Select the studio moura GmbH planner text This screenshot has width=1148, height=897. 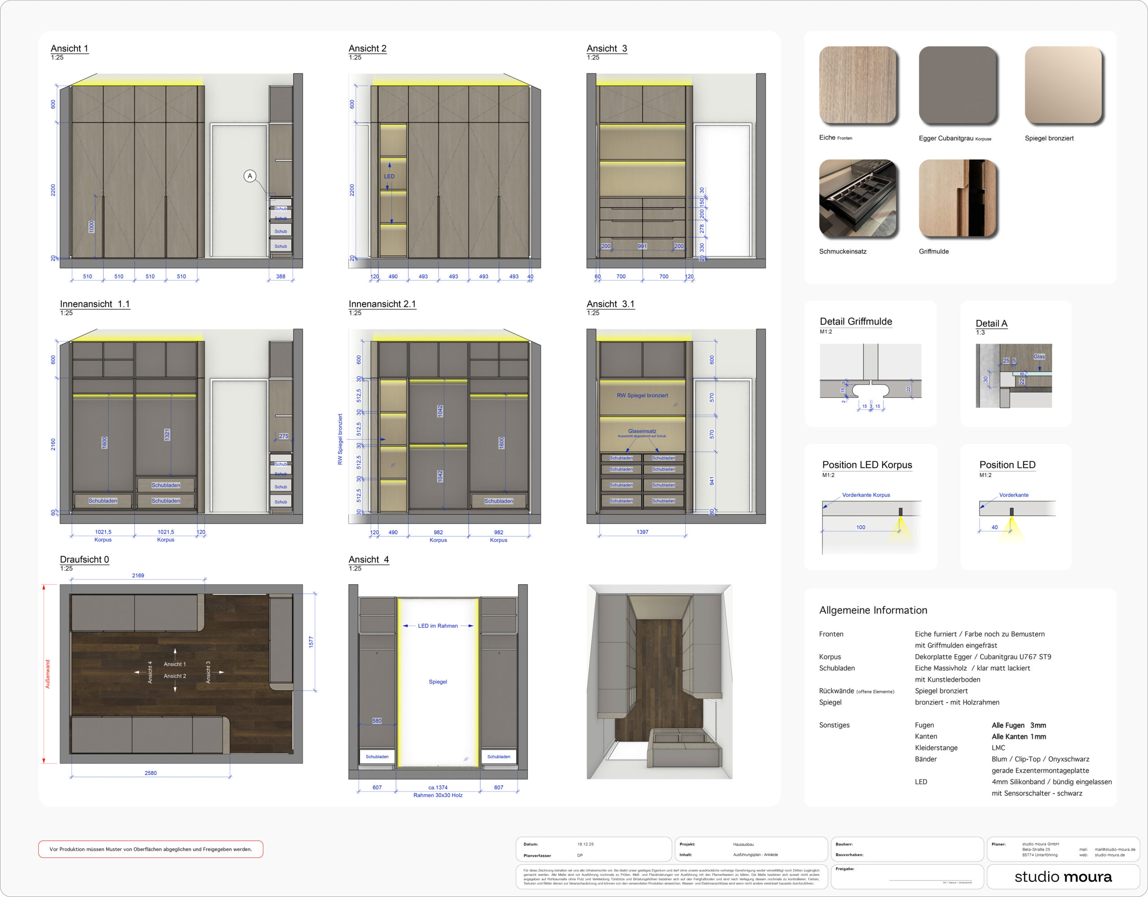(1040, 844)
